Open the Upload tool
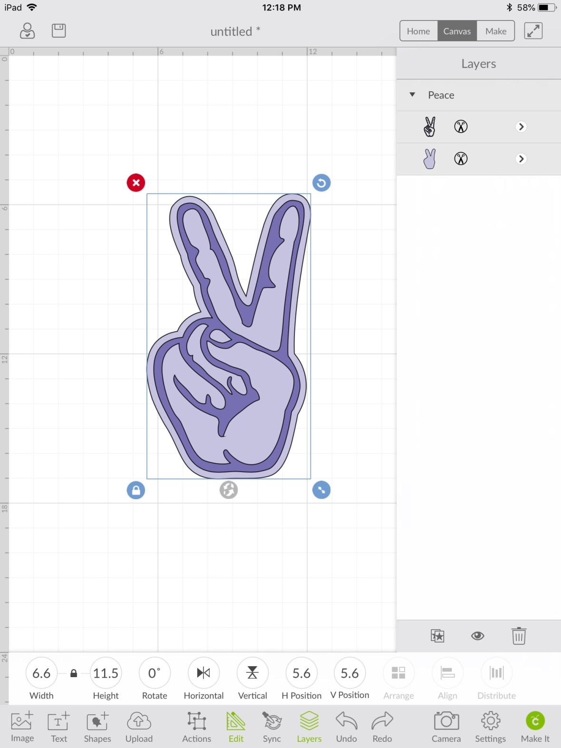Viewport: 561px width, 748px height. 139,726
